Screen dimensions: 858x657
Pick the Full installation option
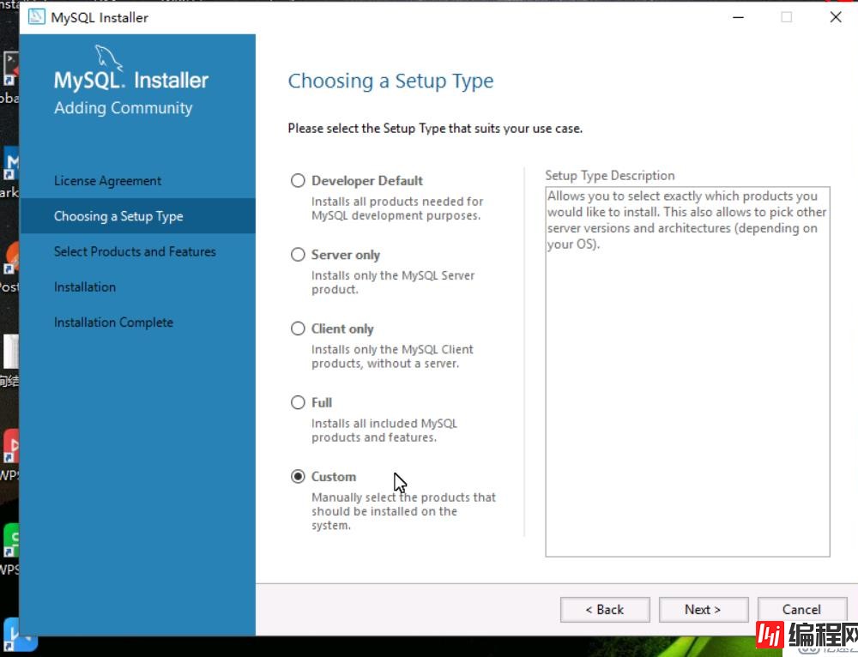pos(298,401)
